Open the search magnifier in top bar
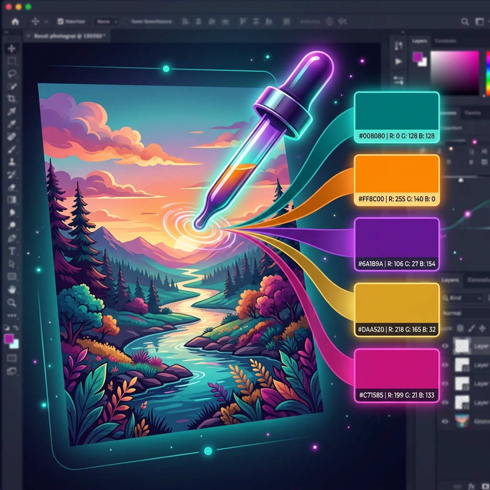 pyautogui.click(x=465, y=22)
